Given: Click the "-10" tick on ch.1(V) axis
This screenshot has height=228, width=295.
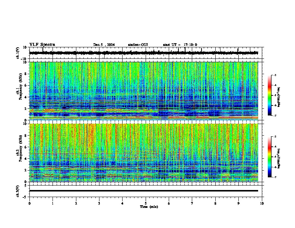Looking at the screenshot, I should 24,59.
